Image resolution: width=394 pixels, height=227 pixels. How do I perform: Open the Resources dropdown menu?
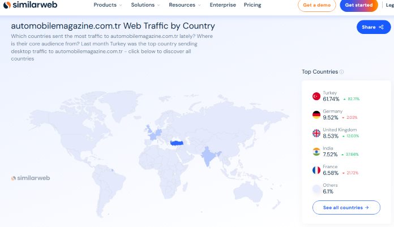[185, 5]
